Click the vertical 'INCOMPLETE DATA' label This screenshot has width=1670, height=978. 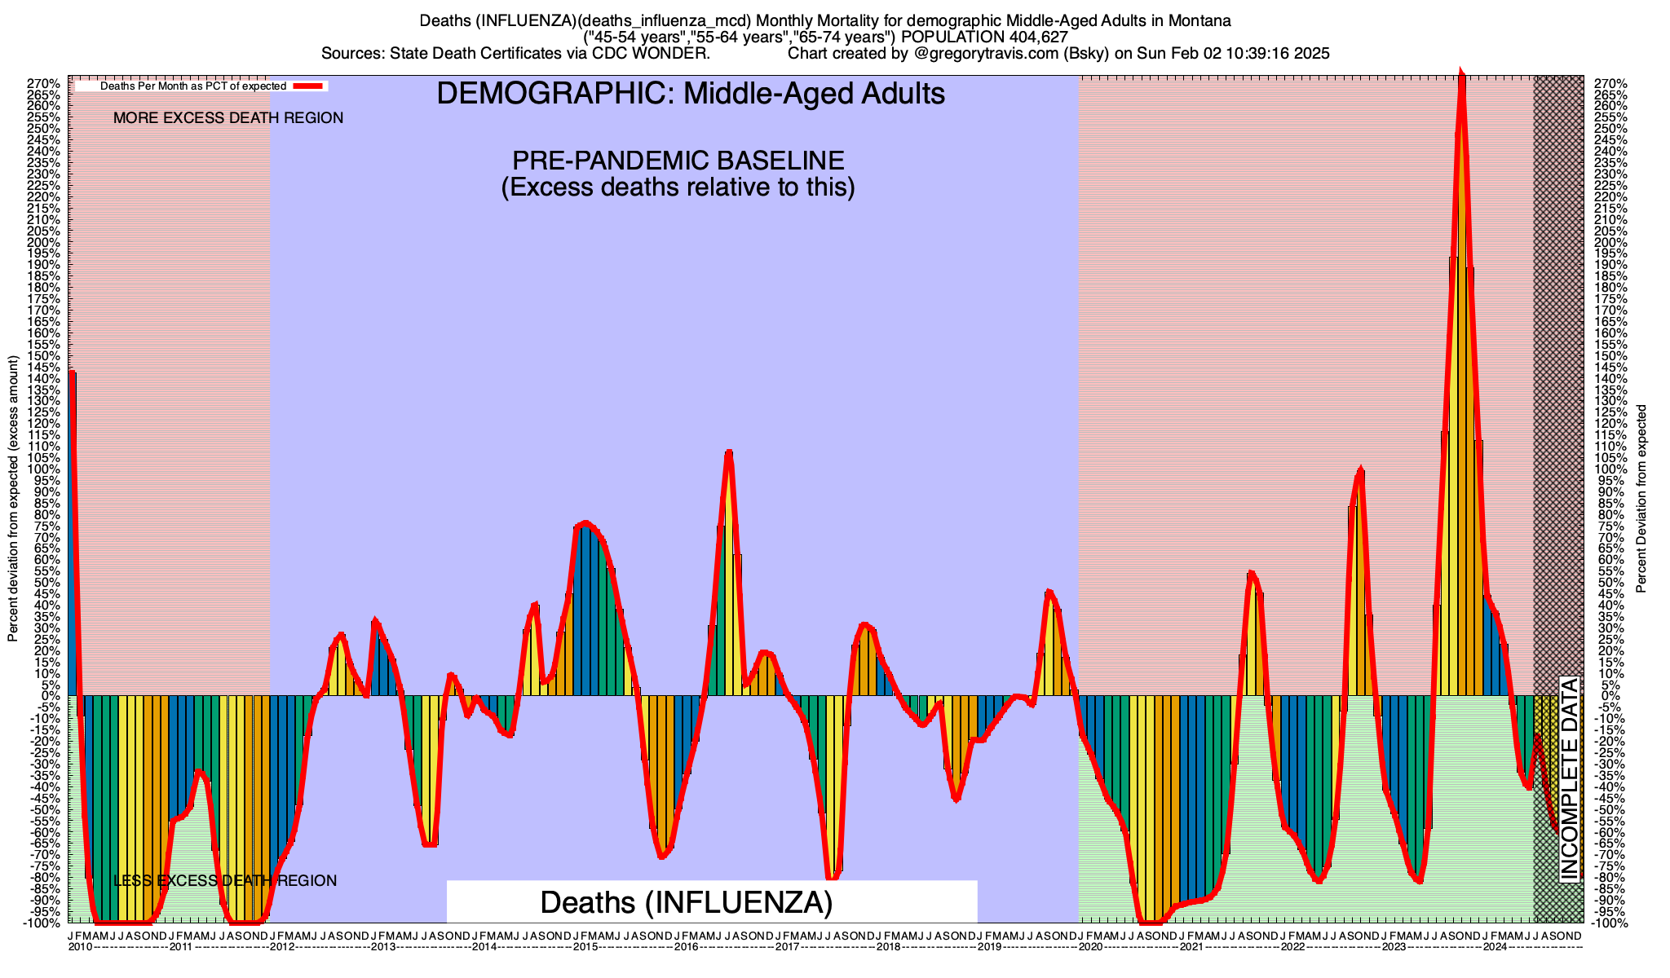point(1570,778)
